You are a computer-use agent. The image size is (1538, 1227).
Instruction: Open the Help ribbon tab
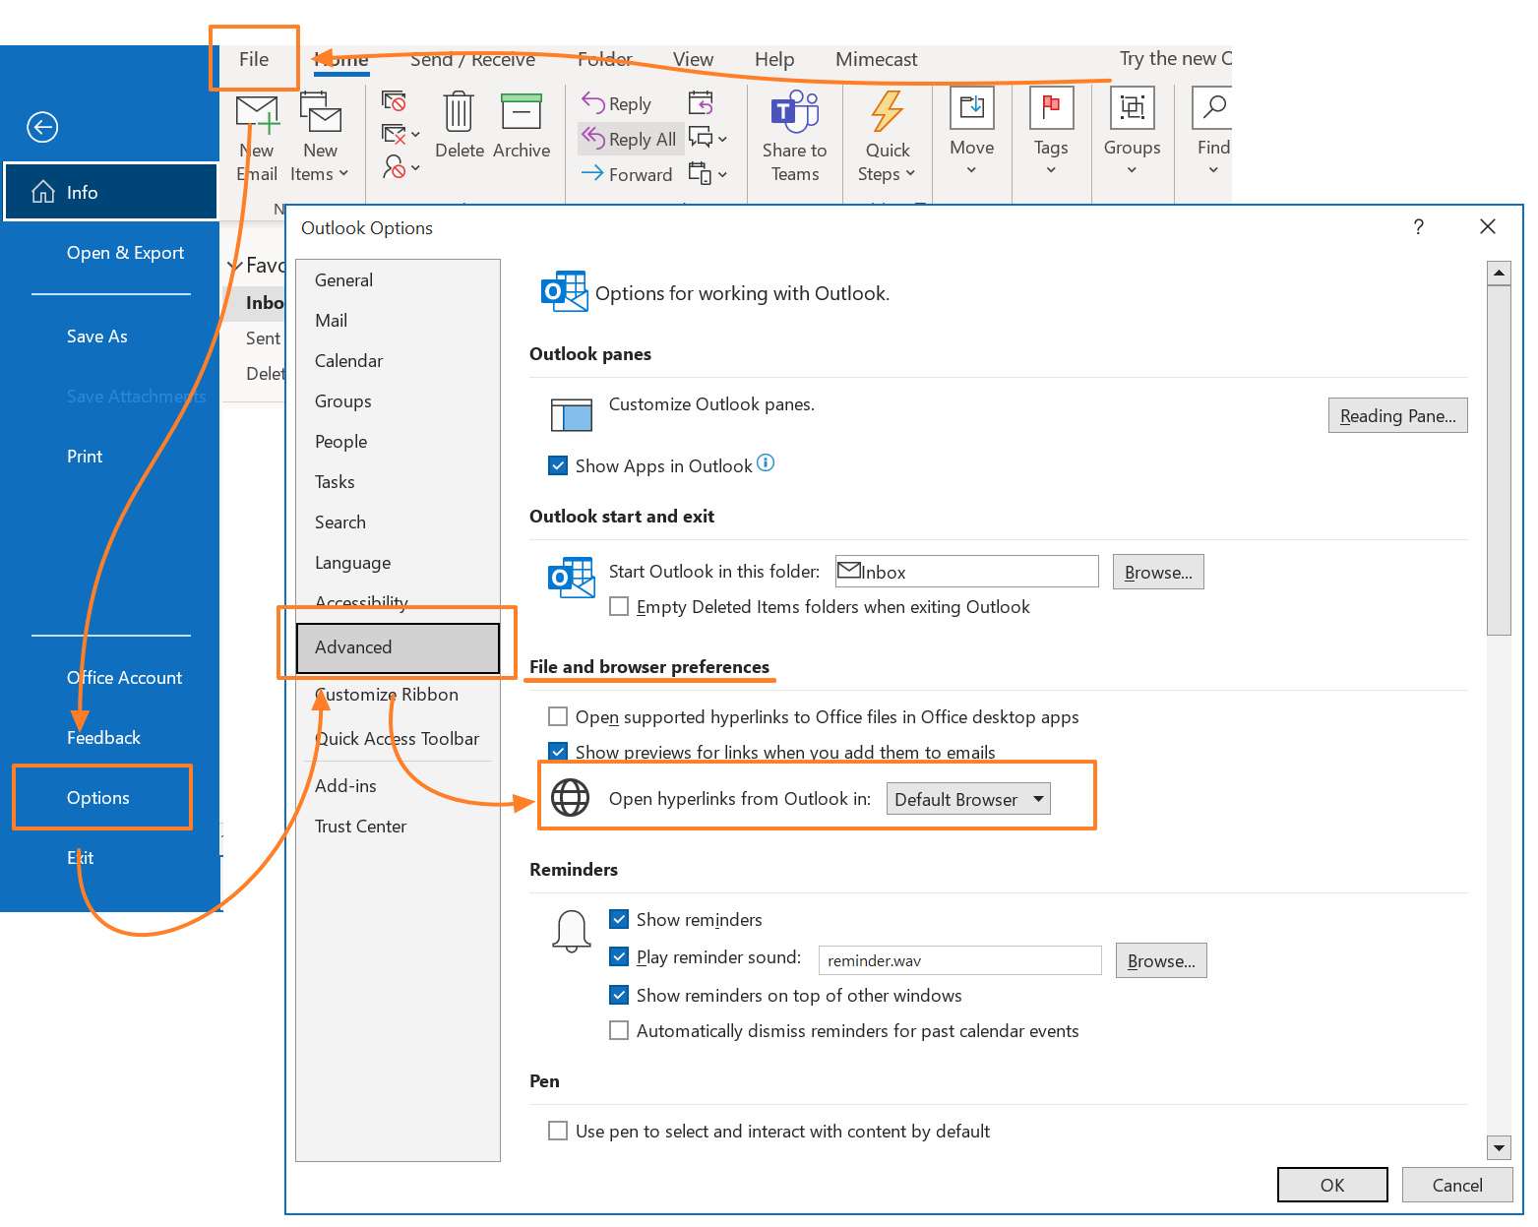click(774, 59)
